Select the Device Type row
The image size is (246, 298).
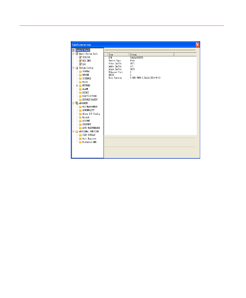tap(150, 61)
